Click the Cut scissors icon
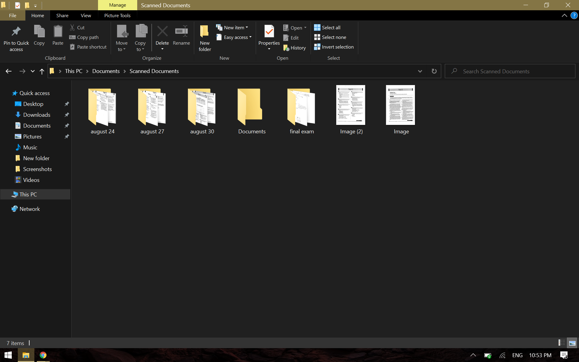The height and width of the screenshot is (362, 579). (x=72, y=27)
